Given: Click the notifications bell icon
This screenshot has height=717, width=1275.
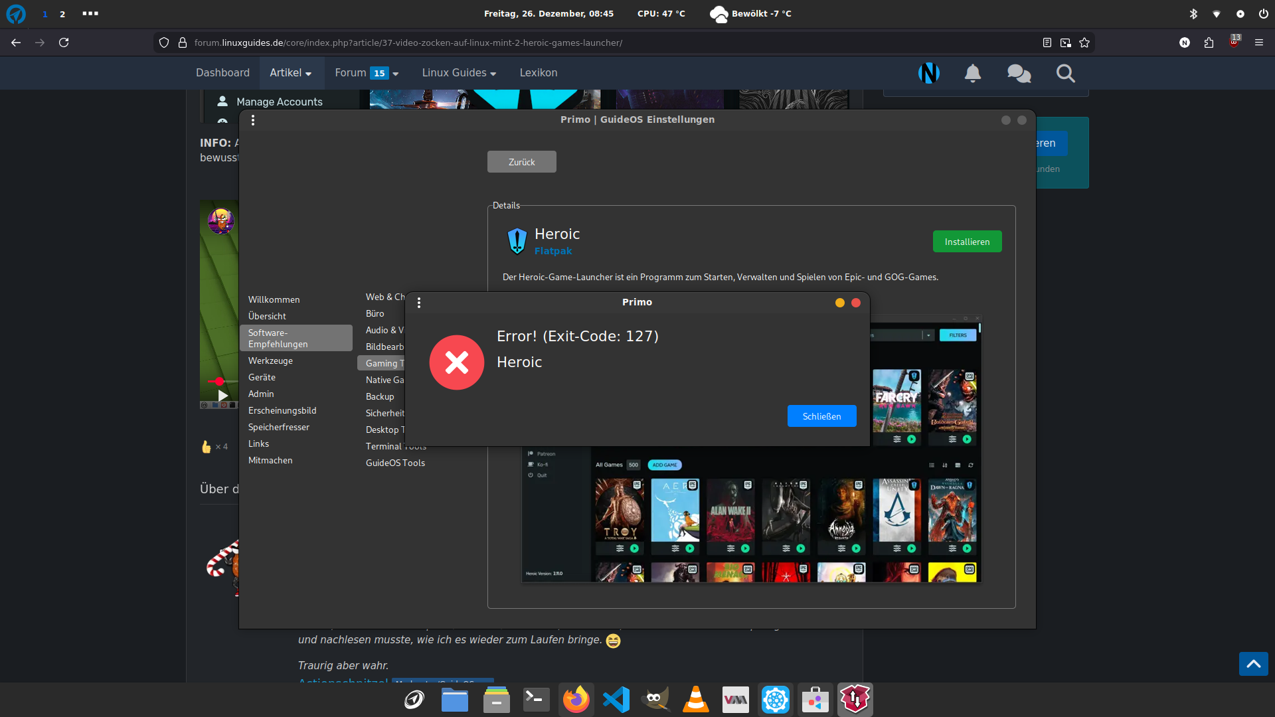Looking at the screenshot, I should click(972, 73).
